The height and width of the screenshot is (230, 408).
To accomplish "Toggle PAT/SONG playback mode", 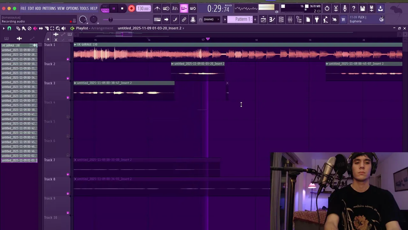I will (x=105, y=9).
